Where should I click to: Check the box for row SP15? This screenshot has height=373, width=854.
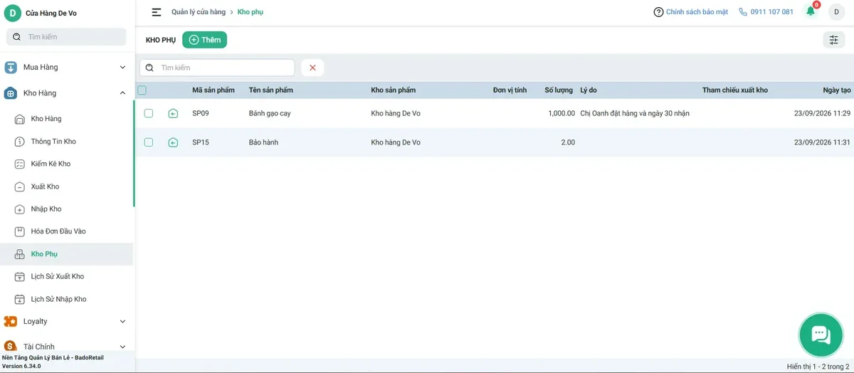(x=149, y=142)
